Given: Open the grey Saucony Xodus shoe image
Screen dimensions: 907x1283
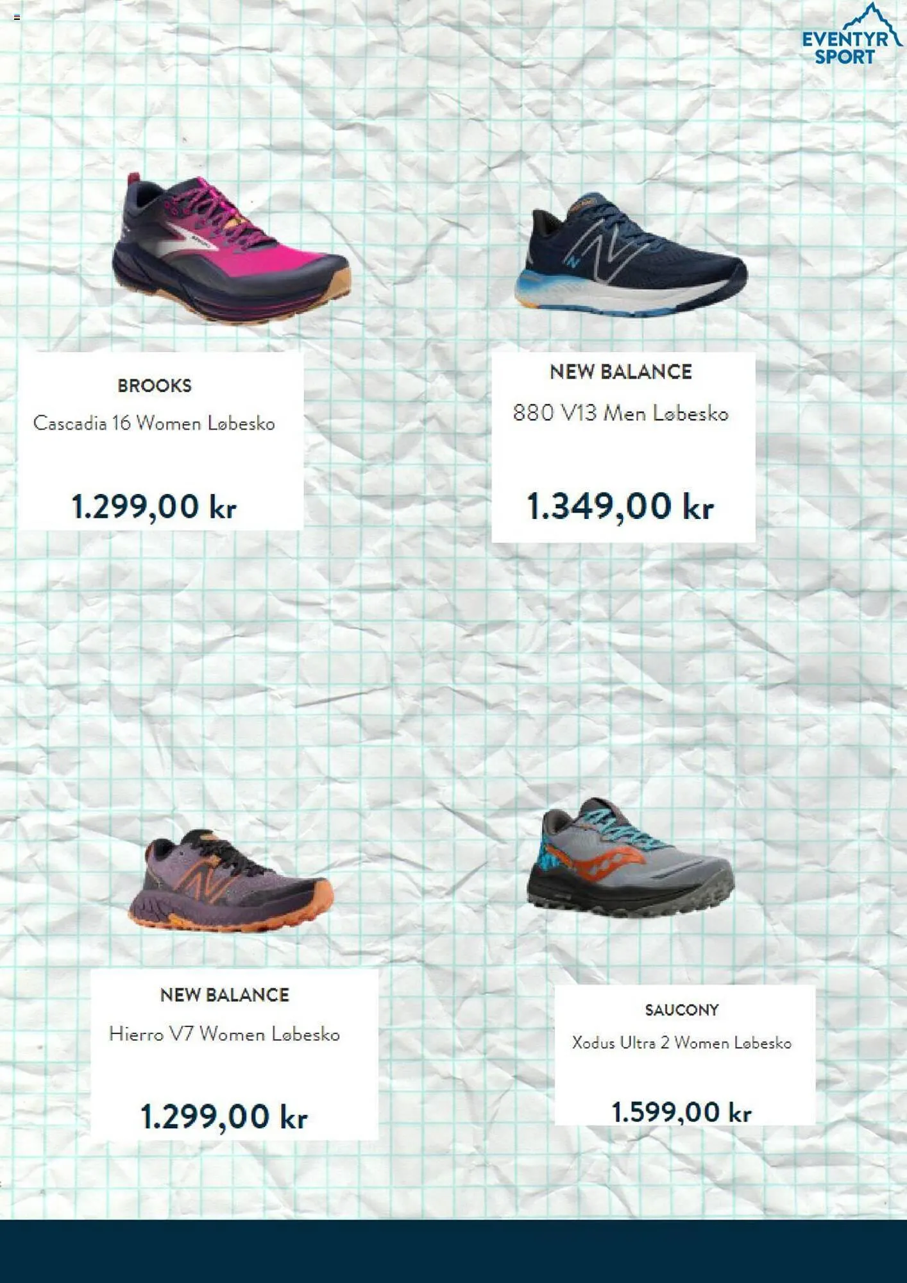Looking at the screenshot, I should pyautogui.click(x=631, y=857).
